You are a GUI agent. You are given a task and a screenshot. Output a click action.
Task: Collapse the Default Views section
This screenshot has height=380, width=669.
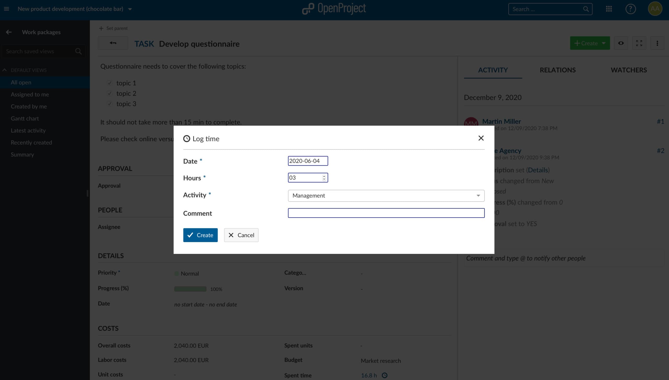pyautogui.click(x=4, y=70)
